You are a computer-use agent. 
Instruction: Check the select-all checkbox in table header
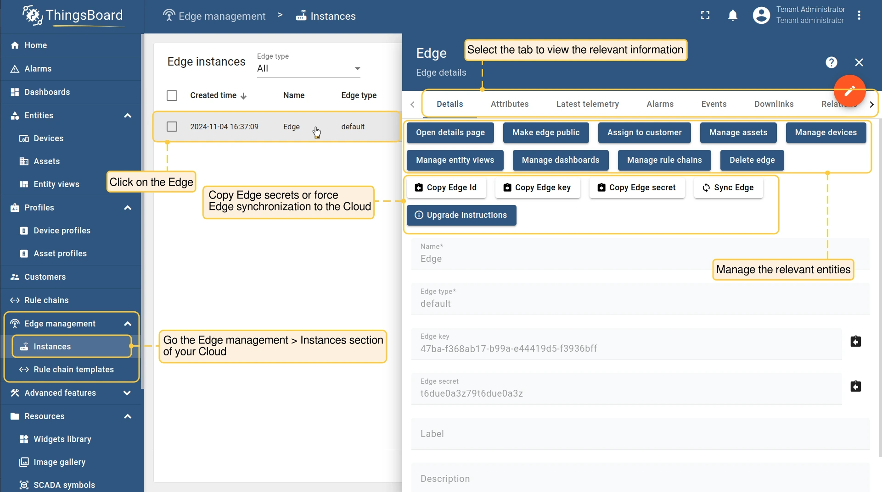tap(172, 95)
